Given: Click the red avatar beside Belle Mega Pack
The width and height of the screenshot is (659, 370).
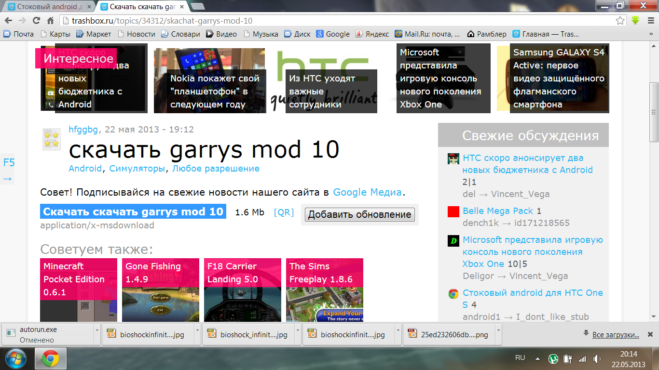Looking at the screenshot, I should point(453,211).
